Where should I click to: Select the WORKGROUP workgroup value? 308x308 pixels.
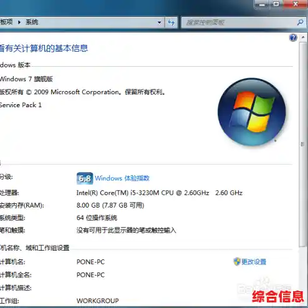98,301
